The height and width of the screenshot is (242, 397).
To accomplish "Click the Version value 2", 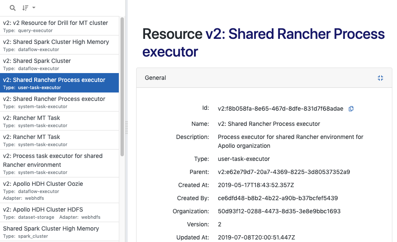I will point(219,224).
